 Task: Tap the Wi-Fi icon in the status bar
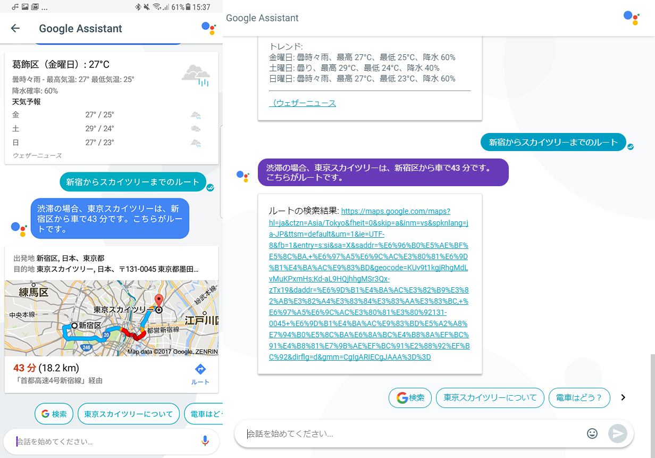coord(156,7)
